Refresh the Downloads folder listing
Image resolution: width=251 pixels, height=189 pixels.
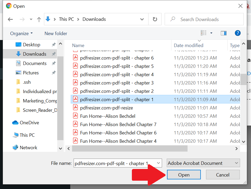point(155,19)
